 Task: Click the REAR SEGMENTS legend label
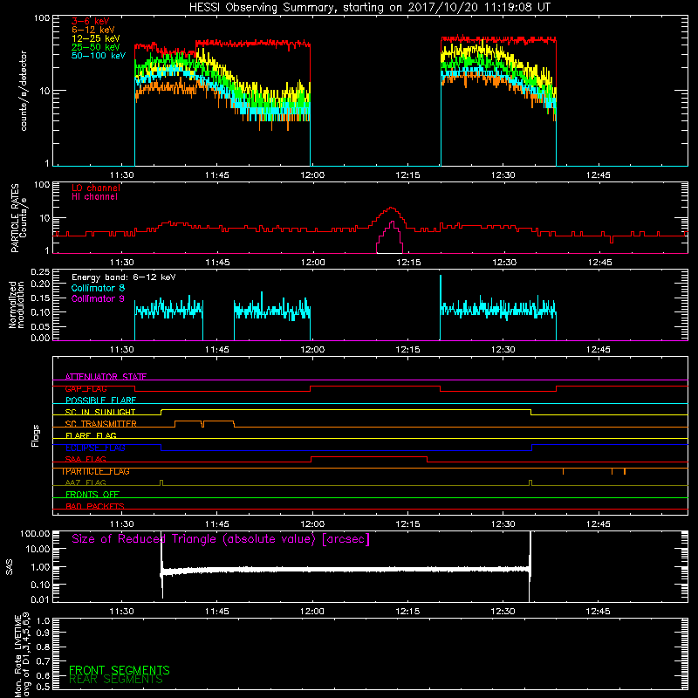[x=116, y=680]
